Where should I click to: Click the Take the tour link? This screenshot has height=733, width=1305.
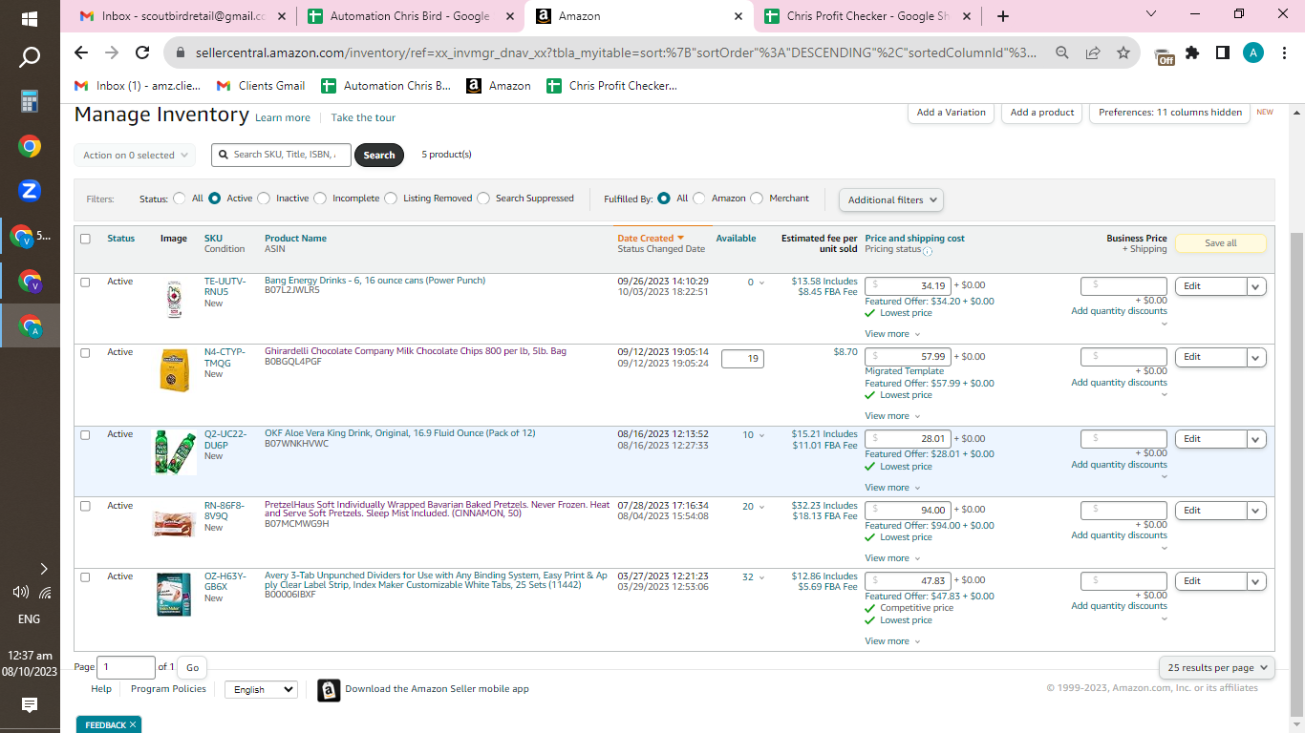click(363, 117)
